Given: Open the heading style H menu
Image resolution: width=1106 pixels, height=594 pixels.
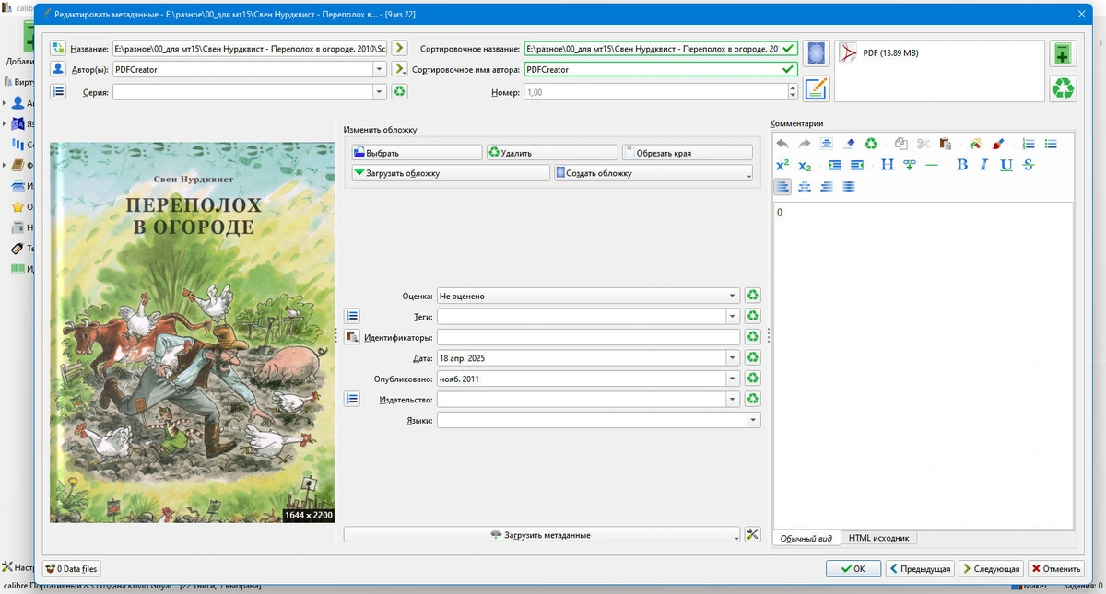Looking at the screenshot, I should coord(888,165).
